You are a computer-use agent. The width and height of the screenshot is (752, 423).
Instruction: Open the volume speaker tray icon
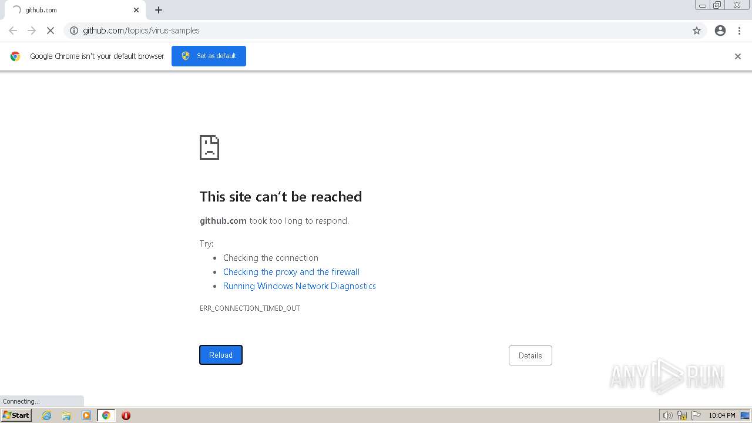(x=668, y=415)
